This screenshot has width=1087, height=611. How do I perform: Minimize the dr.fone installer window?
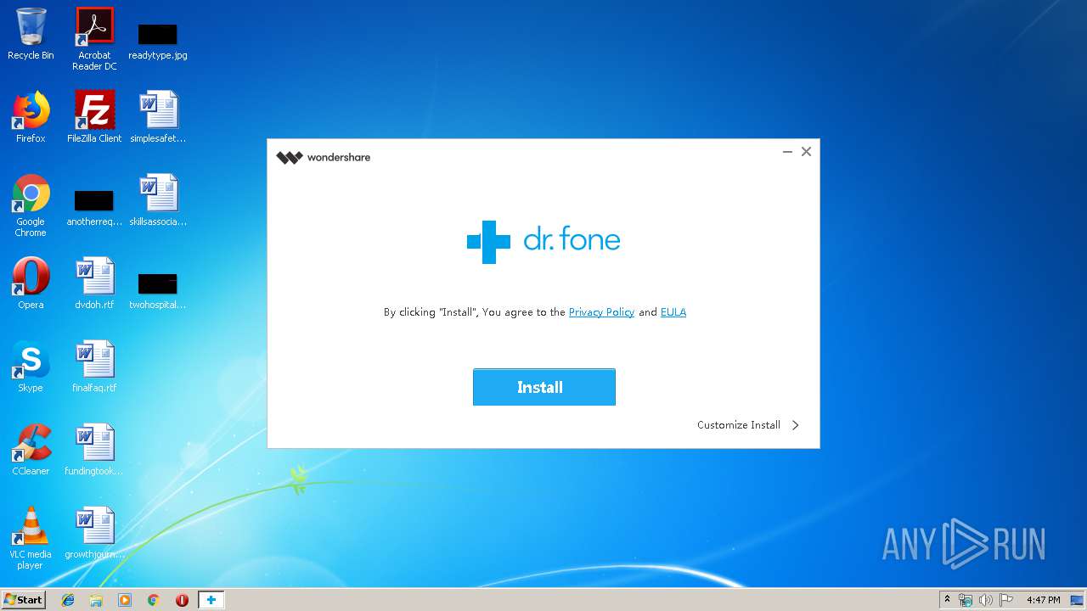787,152
